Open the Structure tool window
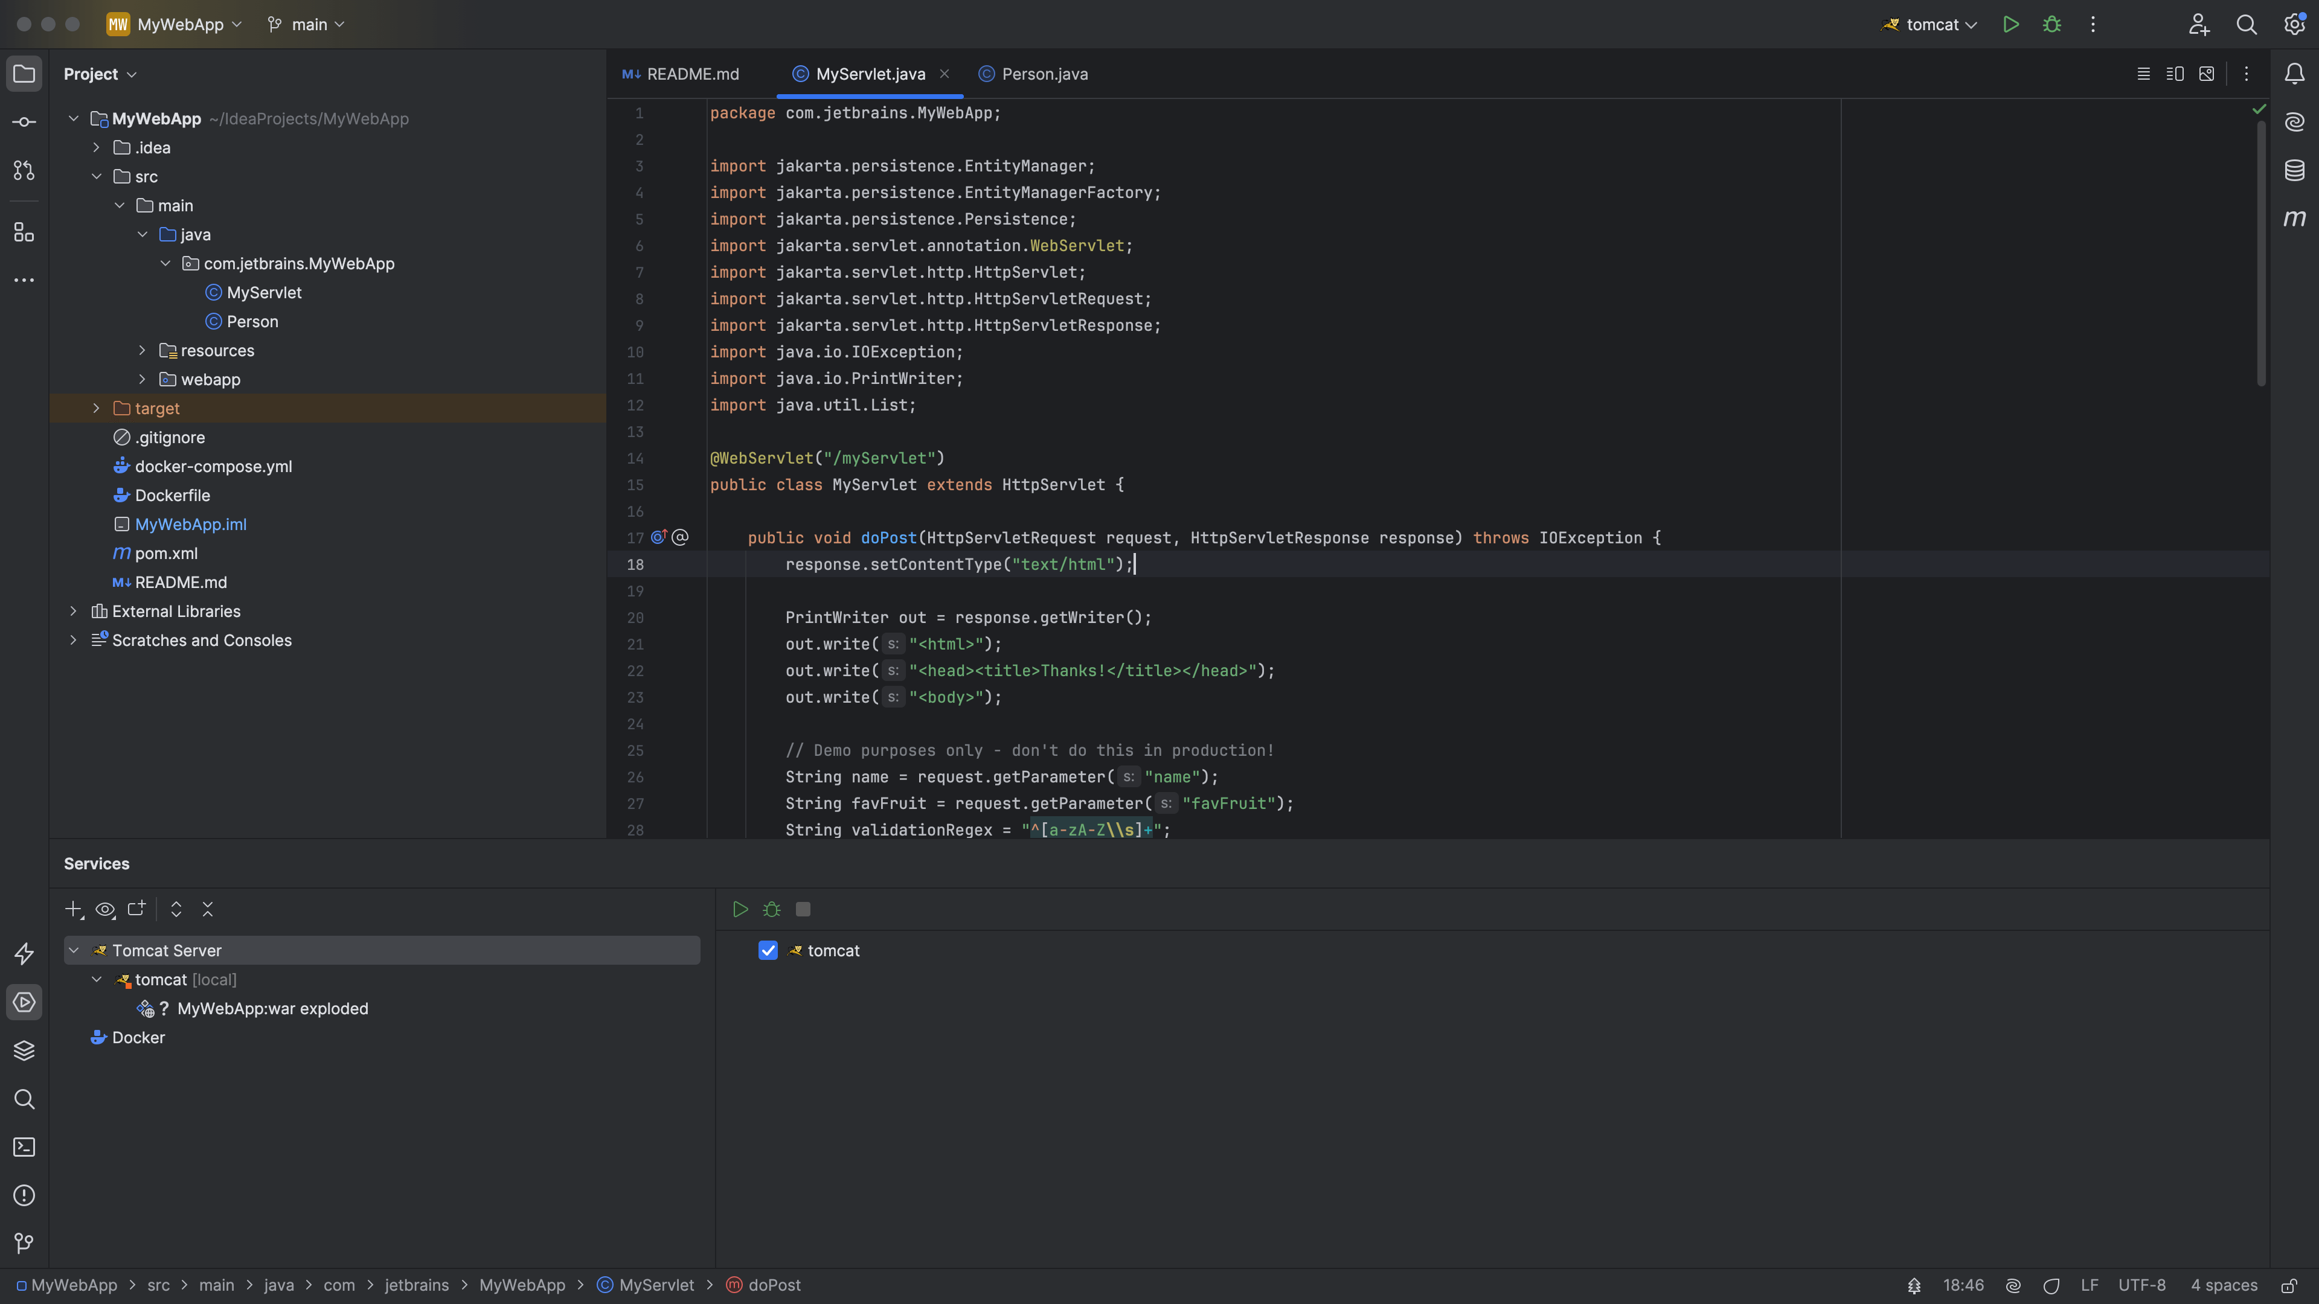The width and height of the screenshot is (2319, 1304). tap(24, 232)
